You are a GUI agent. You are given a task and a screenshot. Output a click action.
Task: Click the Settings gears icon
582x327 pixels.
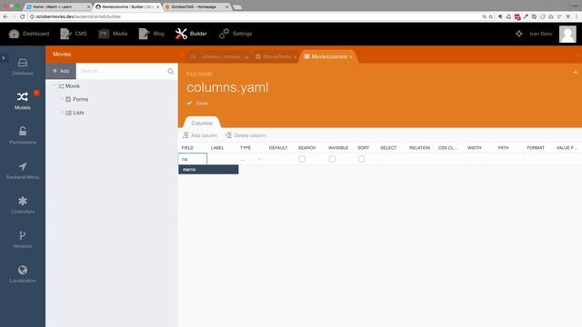pyautogui.click(x=224, y=34)
